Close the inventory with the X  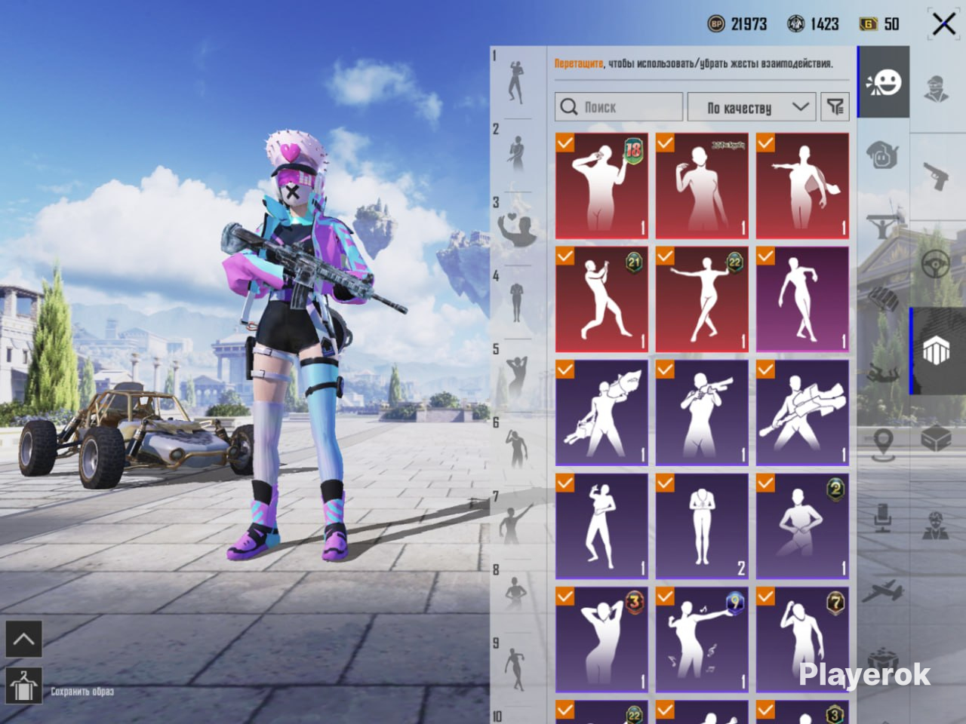(x=943, y=24)
